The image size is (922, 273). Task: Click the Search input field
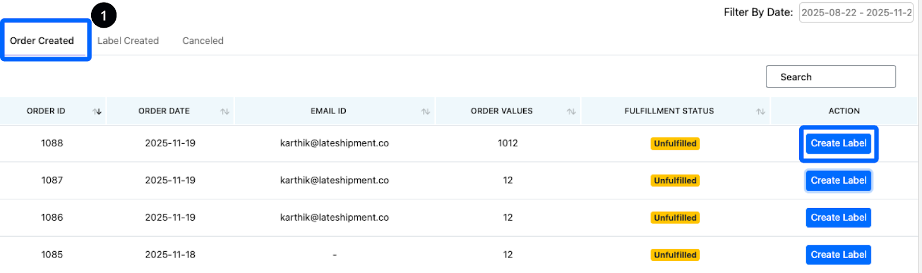point(830,77)
